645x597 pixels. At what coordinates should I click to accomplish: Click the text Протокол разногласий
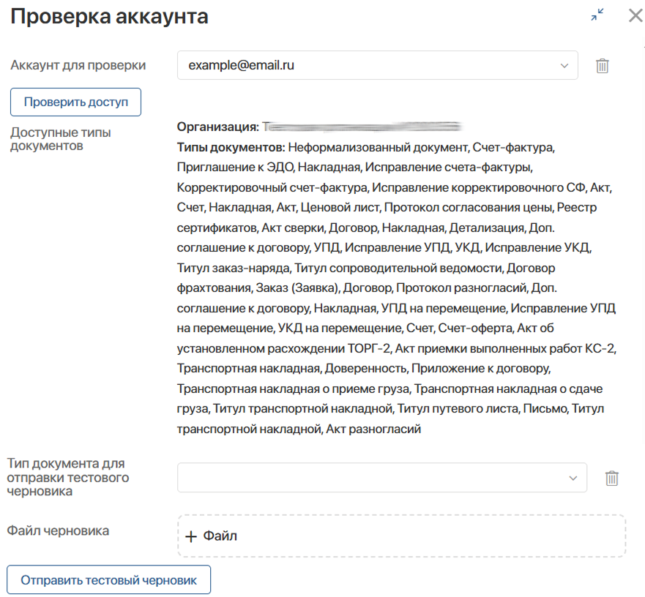pyautogui.click(x=461, y=288)
